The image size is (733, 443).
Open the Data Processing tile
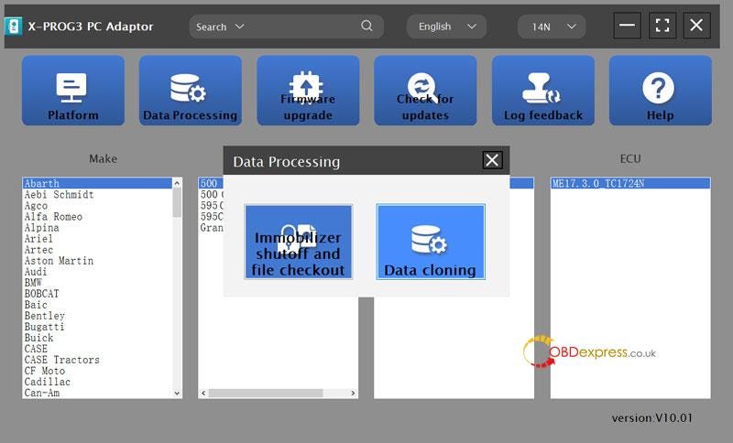coord(191,91)
